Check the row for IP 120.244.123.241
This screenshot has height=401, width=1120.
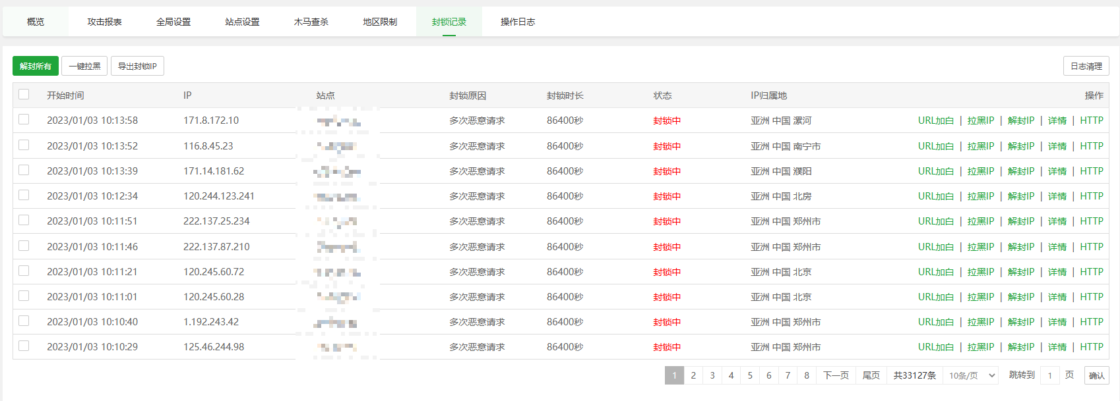click(24, 195)
